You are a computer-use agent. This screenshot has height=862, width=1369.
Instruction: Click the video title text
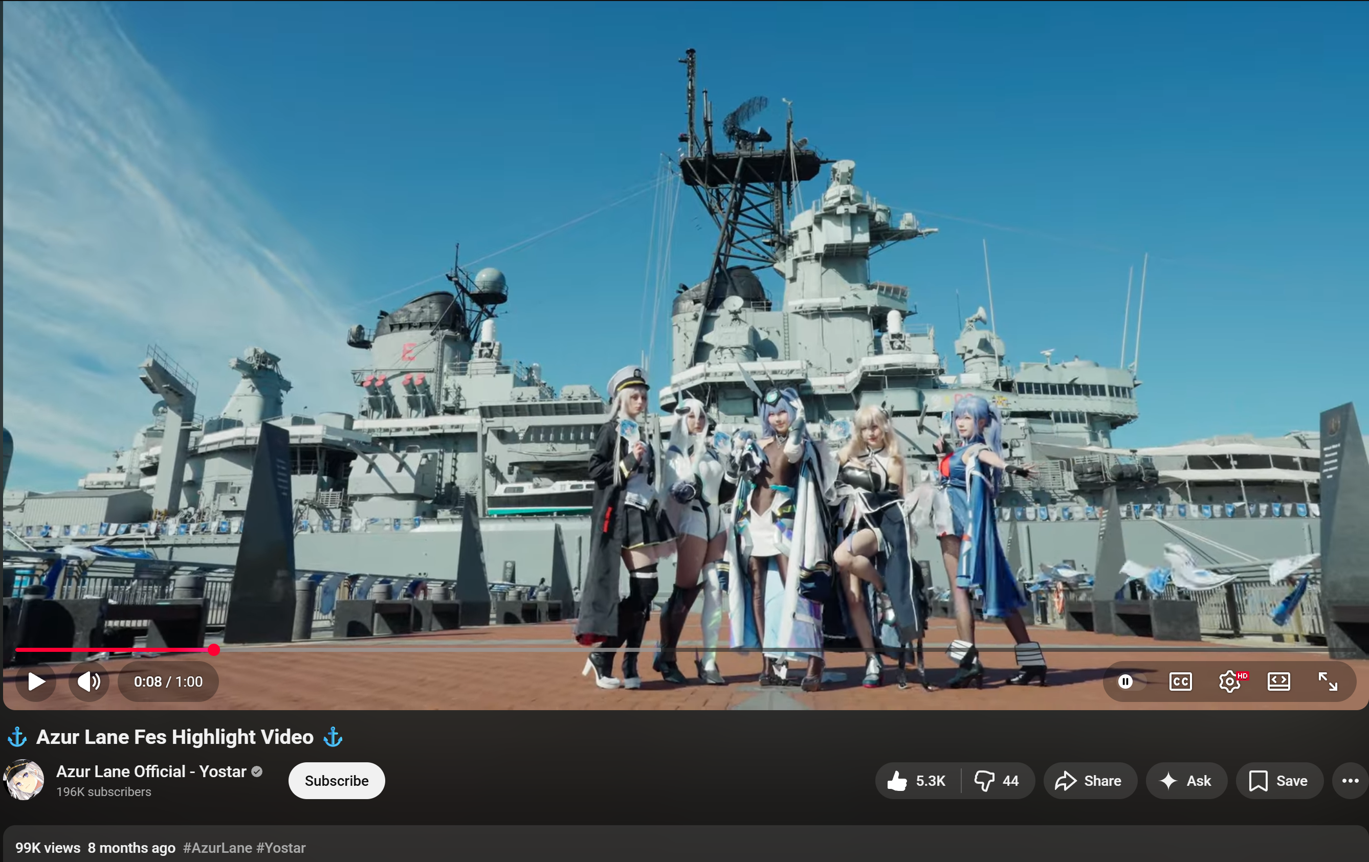click(x=174, y=737)
